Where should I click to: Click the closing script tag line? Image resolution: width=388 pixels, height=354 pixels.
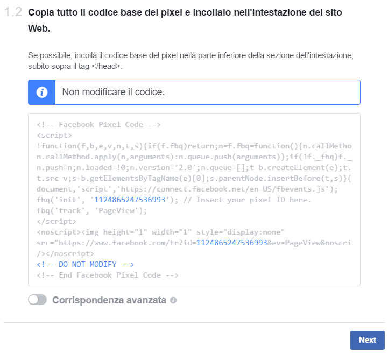(57, 221)
